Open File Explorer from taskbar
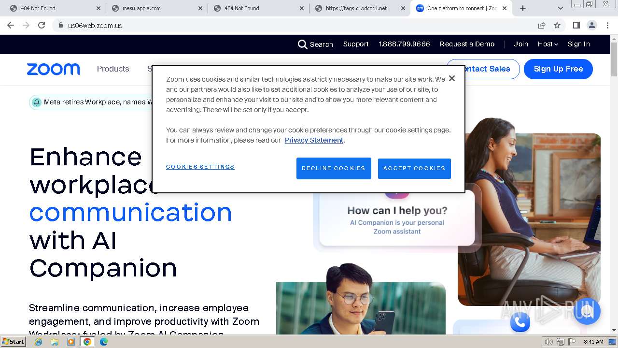Image resolution: width=618 pixels, height=348 pixels. [55, 342]
